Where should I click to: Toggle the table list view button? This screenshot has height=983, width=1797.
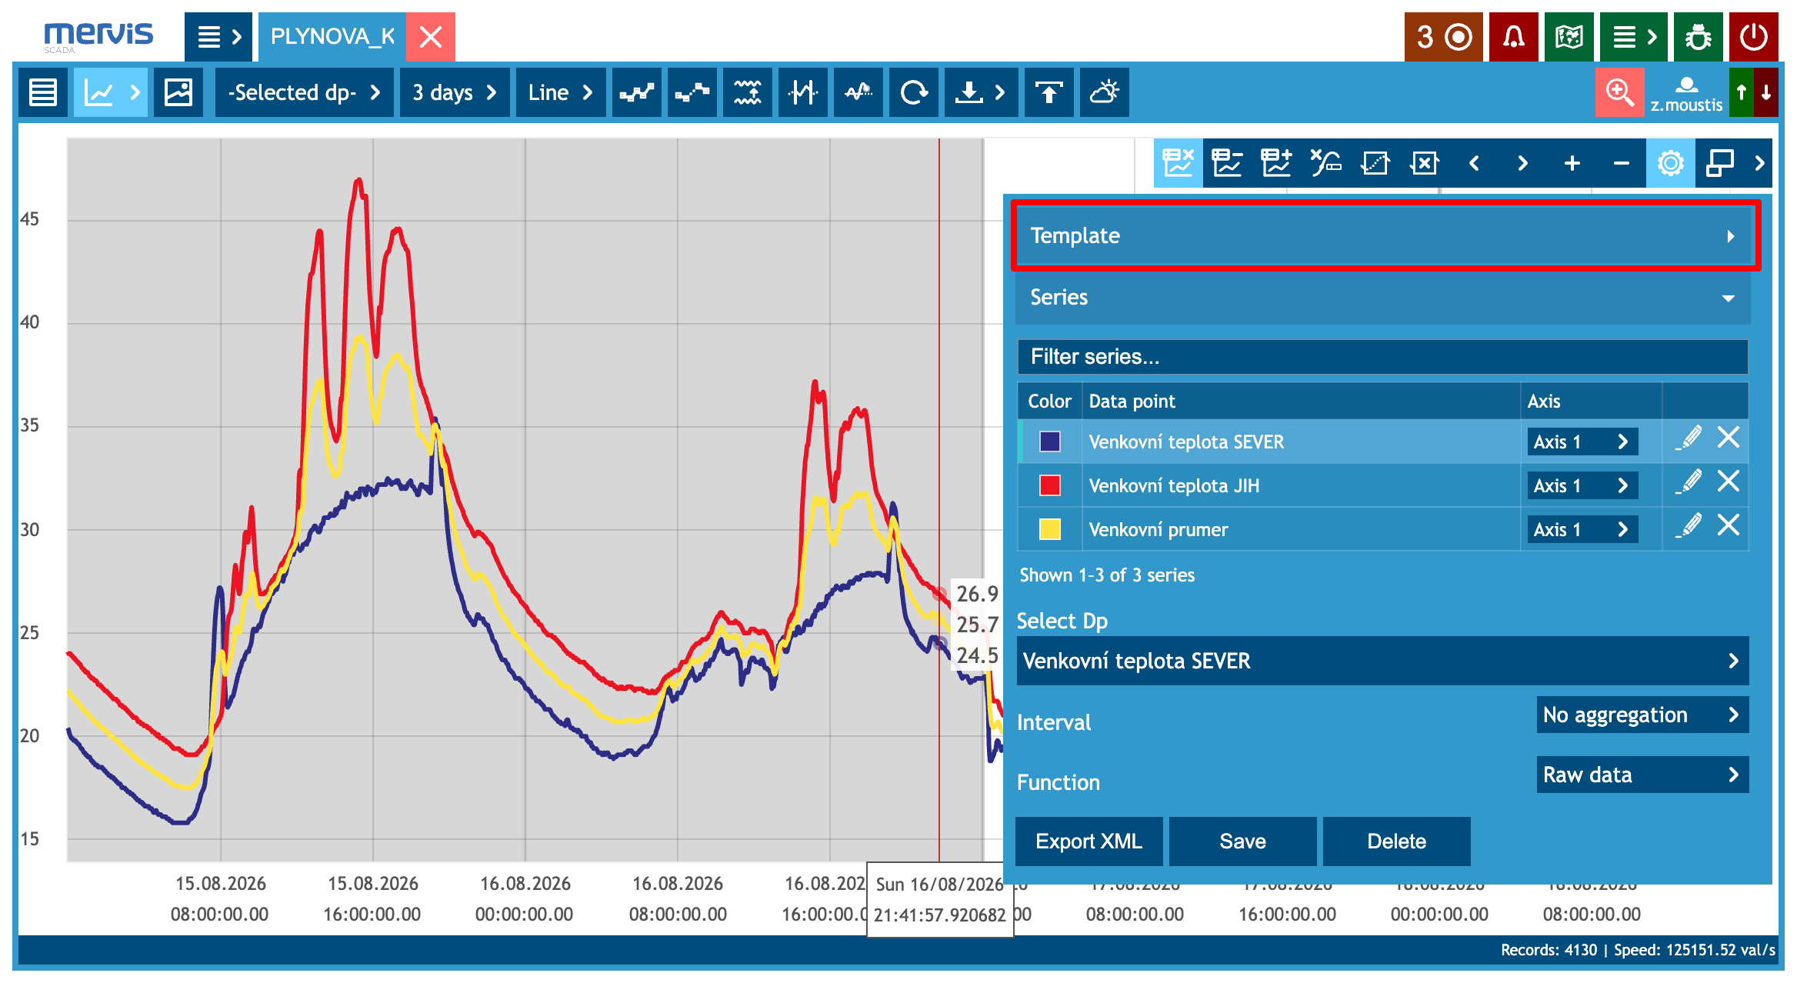click(x=42, y=92)
